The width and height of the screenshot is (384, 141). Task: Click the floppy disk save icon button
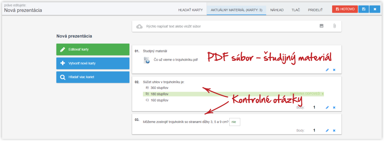(363, 9)
